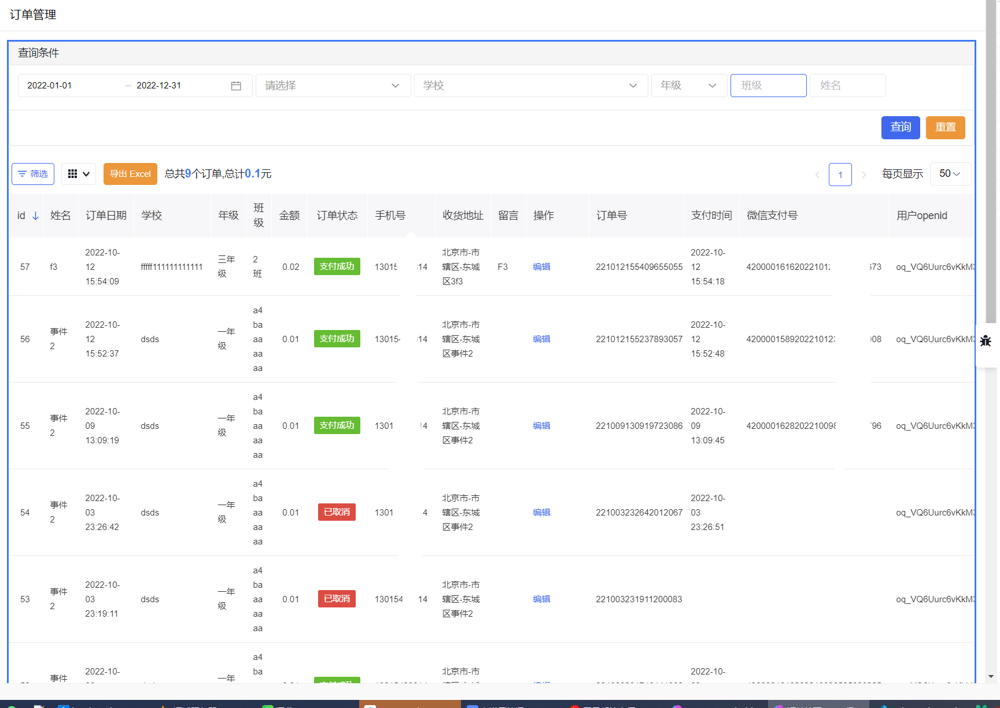Screen dimensions: 1000x708
Task: Click 已取消 status of order 54
Action: [337, 512]
